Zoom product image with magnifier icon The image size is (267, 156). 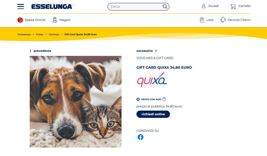(118, 60)
